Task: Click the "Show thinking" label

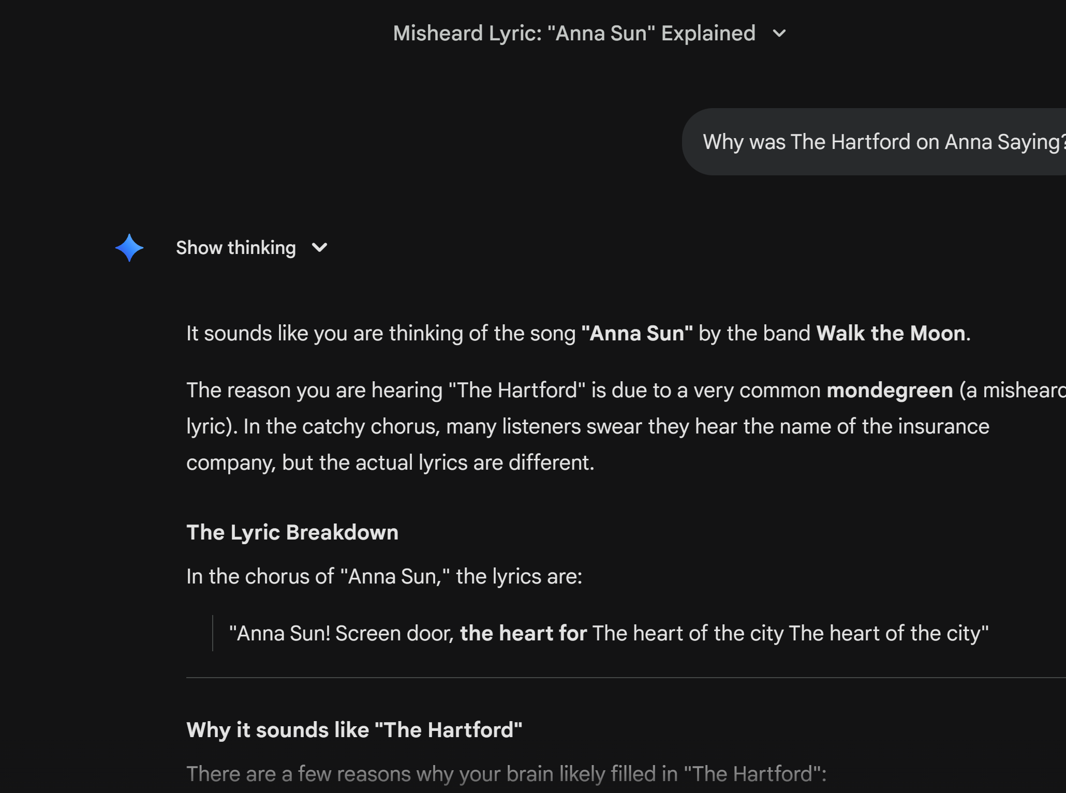Action: (236, 248)
